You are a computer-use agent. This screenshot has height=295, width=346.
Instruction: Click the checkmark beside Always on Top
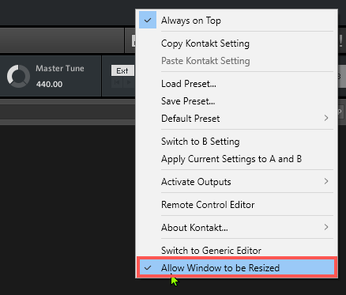148,20
